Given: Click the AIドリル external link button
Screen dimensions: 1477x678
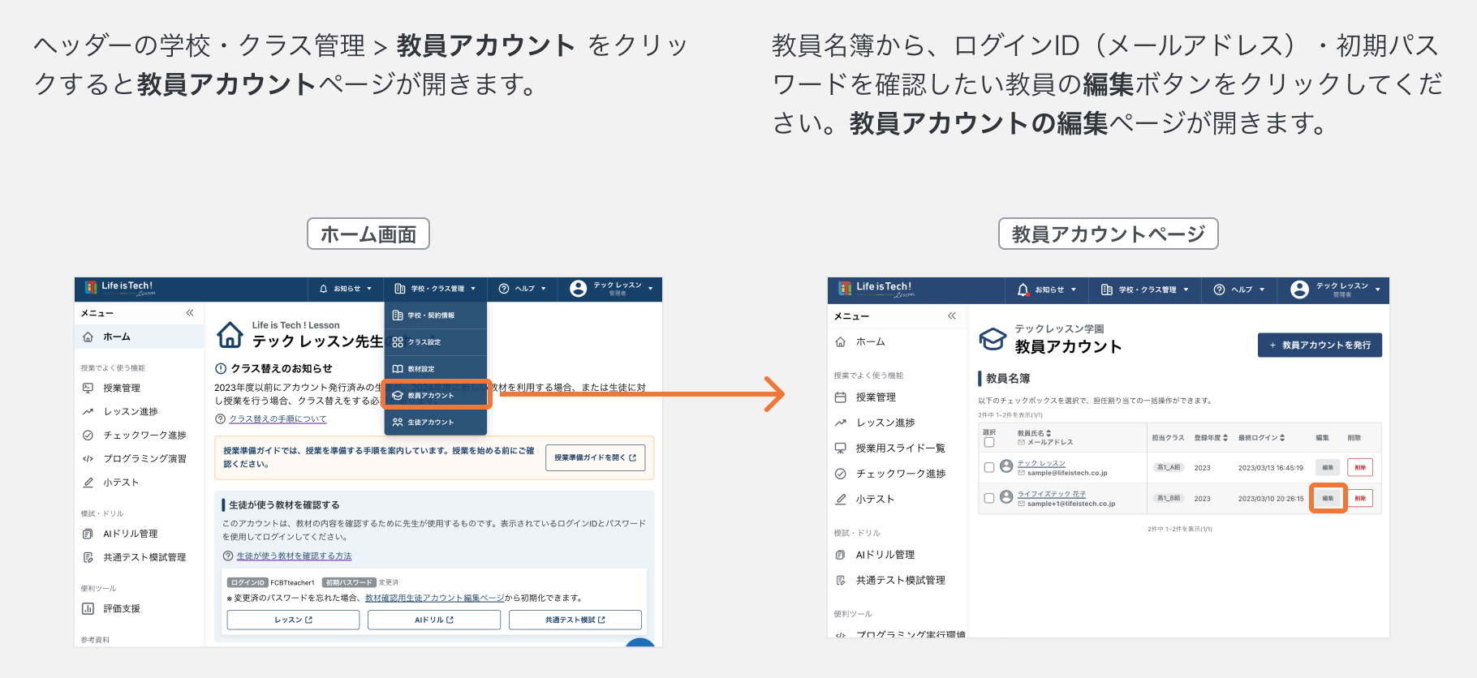Looking at the screenshot, I should click(x=434, y=620).
